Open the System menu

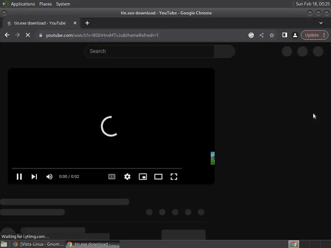coord(63,4)
